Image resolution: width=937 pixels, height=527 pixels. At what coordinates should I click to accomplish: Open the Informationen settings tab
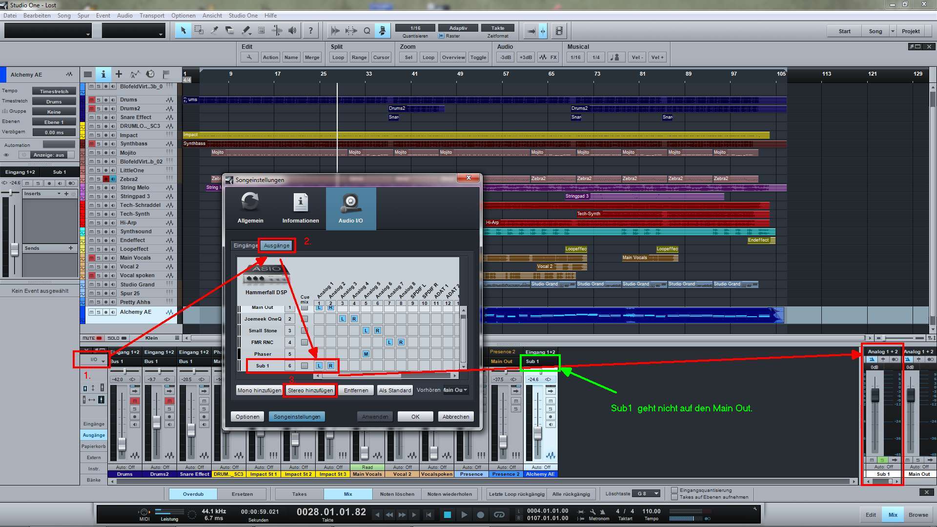click(x=301, y=208)
